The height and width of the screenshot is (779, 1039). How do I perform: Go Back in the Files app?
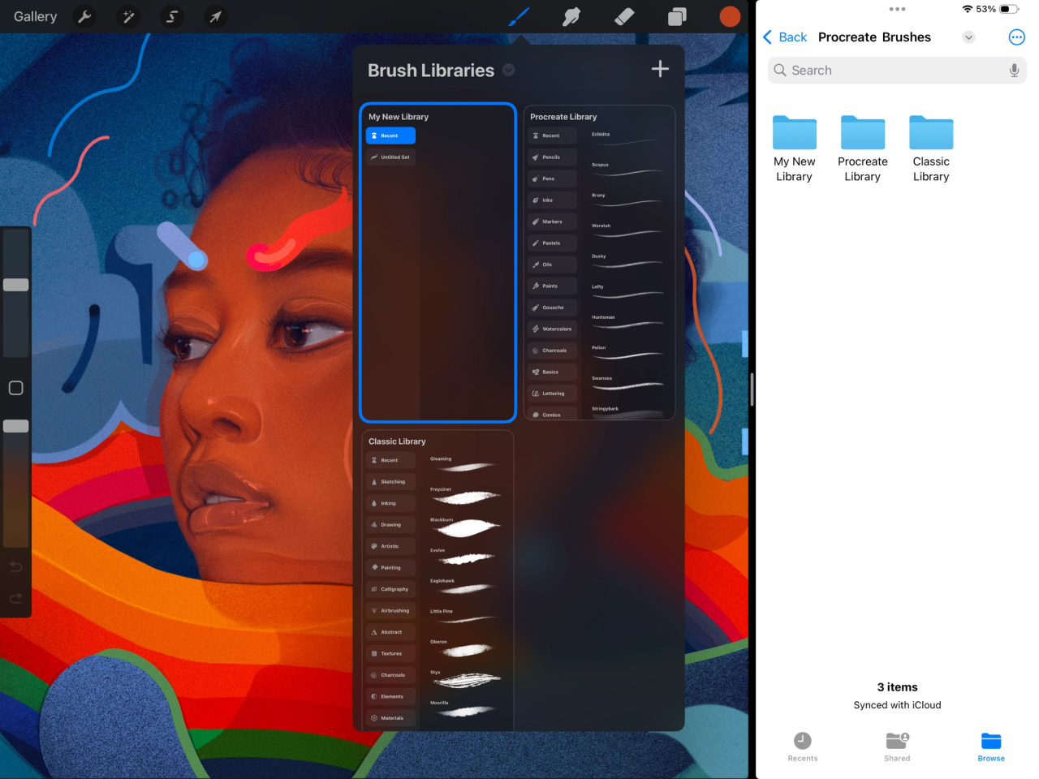[784, 37]
